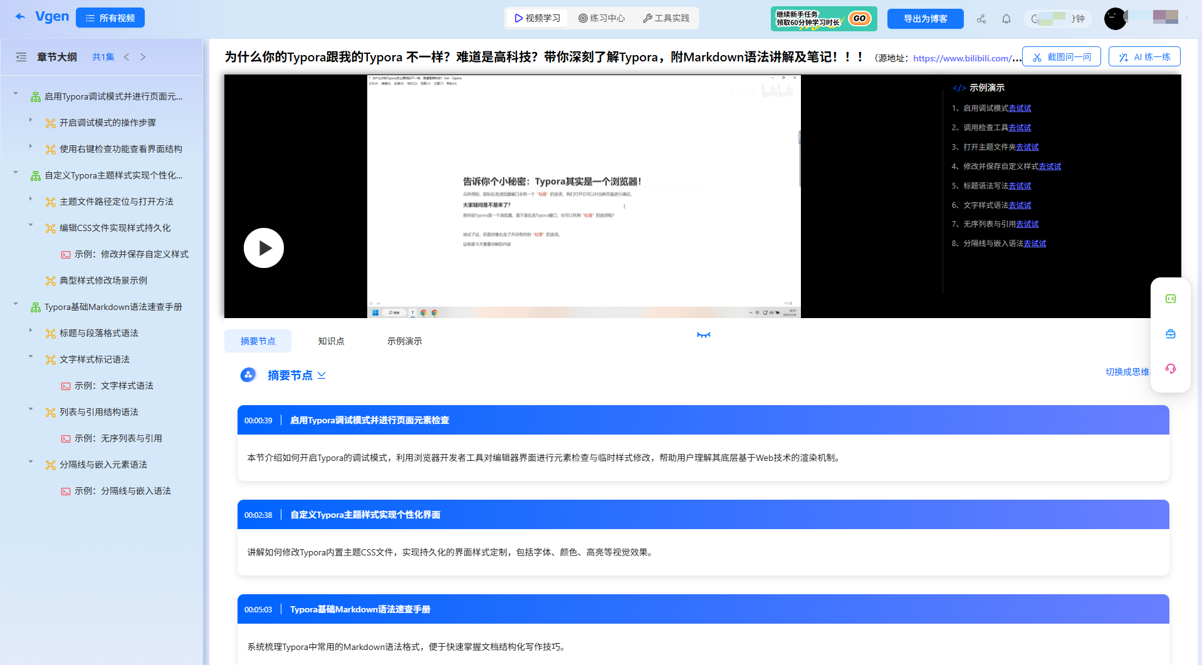Open the notifications bell
Viewport: 1202px width, 665px height.
click(x=1006, y=19)
